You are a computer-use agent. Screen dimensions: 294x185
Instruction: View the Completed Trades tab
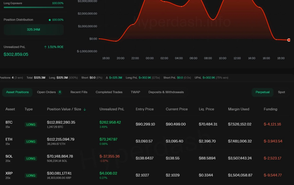click(109, 92)
